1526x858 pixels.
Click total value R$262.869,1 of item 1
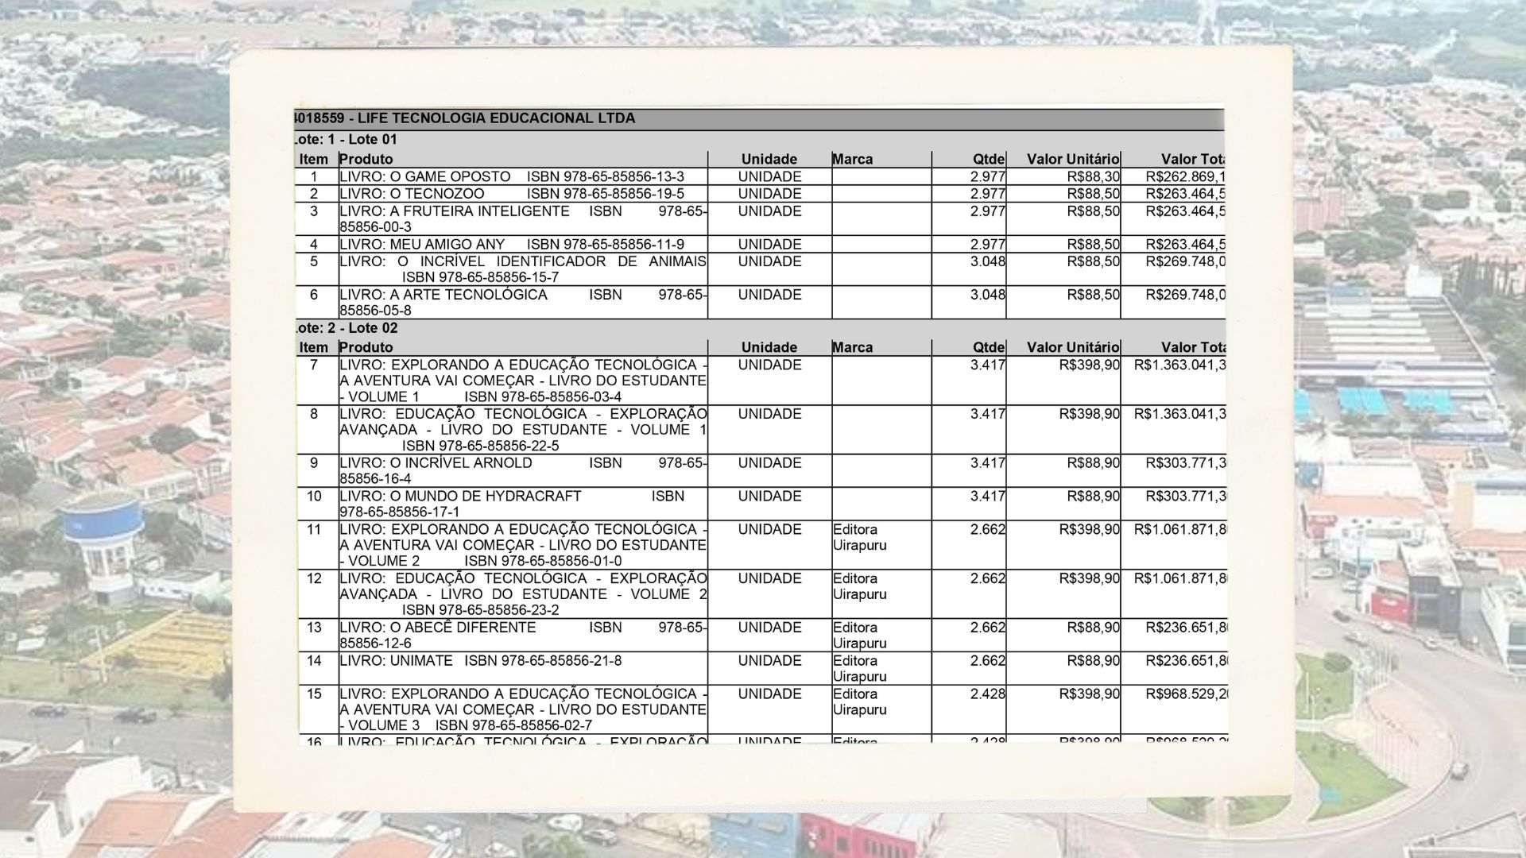(x=1186, y=177)
